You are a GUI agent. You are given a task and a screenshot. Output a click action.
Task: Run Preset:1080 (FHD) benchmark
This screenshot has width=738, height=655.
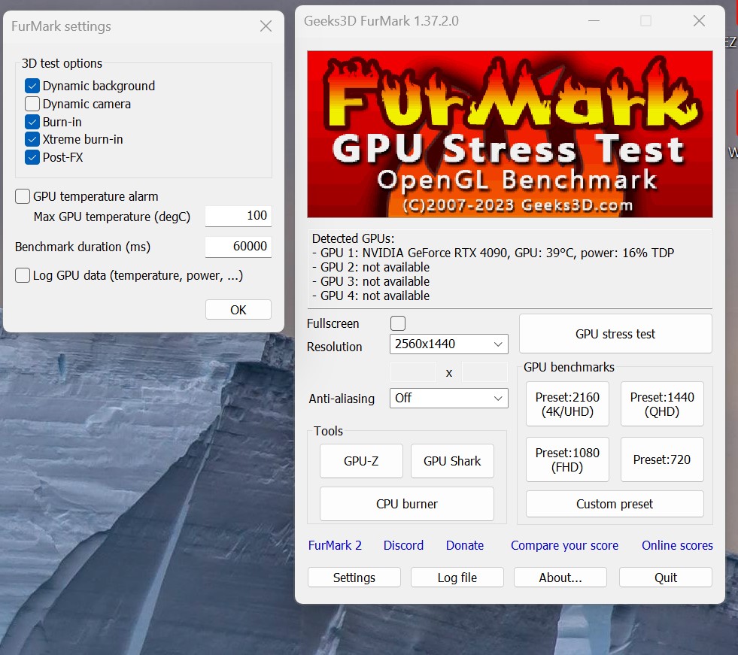(x=567, y=459)
